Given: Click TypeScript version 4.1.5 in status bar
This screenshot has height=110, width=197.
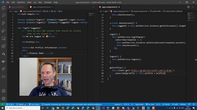Looking at the screenshot, I should (158, 105).
